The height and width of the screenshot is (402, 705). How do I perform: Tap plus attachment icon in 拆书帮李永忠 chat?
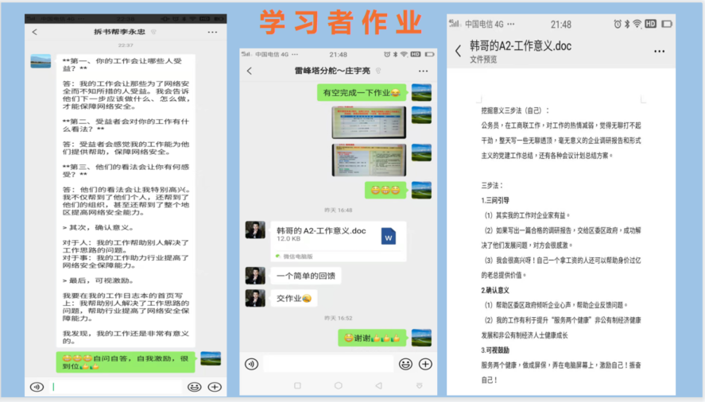tap(215, 387)
